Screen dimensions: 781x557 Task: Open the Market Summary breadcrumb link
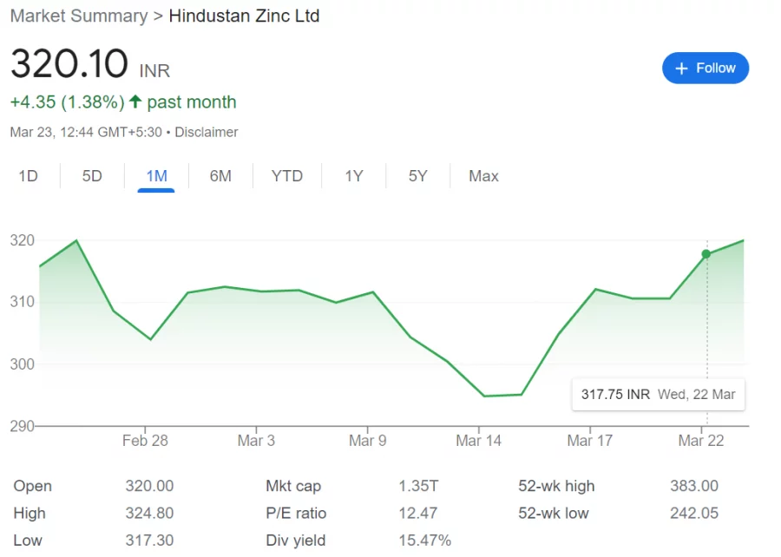click(79, 15)
